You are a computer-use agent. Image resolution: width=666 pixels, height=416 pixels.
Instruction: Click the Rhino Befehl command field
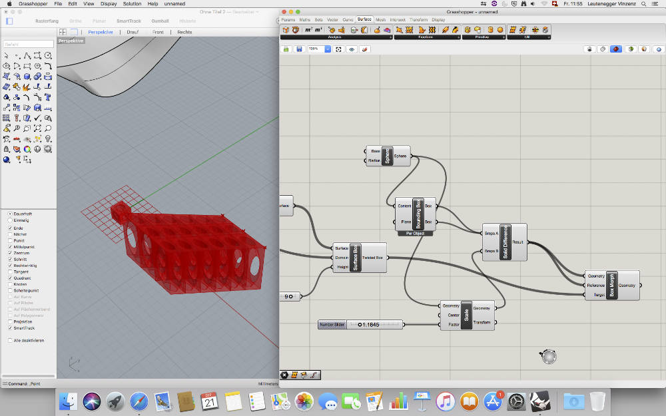pyautogui.click(x=29, y=44)
